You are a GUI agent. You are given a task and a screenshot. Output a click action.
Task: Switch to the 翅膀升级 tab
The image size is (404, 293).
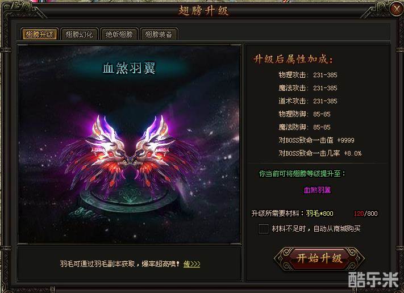point(39,34)
